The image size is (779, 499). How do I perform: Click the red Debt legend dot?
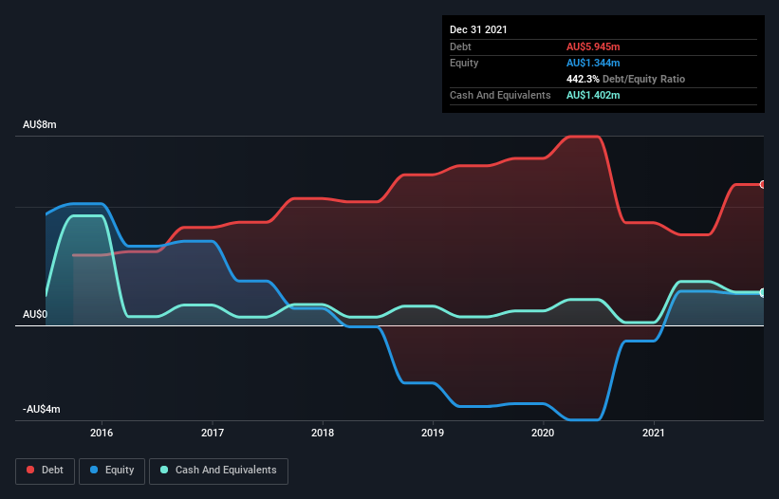click(30, 470)
